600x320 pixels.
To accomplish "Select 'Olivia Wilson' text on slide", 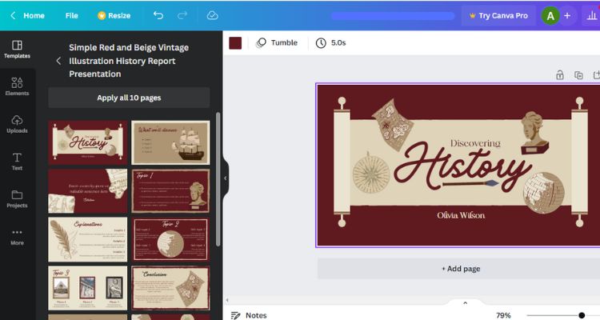I will (x=461, y=215).
